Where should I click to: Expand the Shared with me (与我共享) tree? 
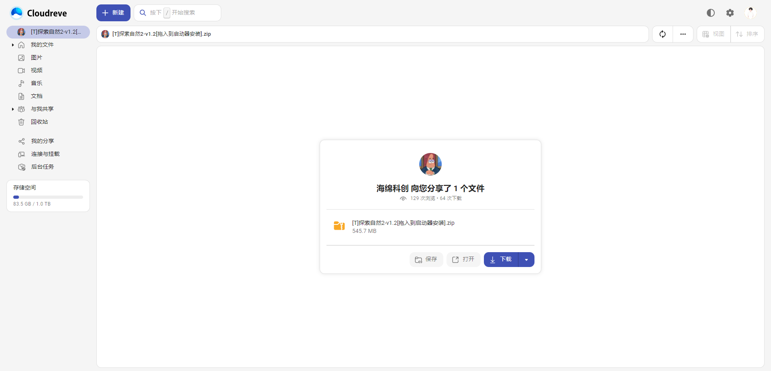click(13, 109)
